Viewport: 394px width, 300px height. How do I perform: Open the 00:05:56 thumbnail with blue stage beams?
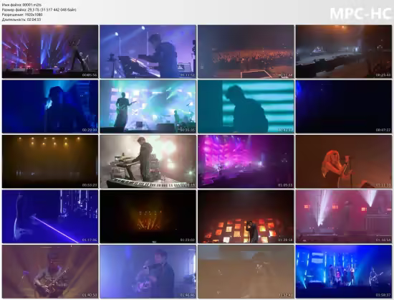50,52
